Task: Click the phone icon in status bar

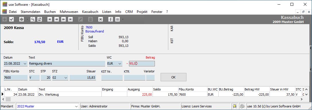Action: click(242, 106)
